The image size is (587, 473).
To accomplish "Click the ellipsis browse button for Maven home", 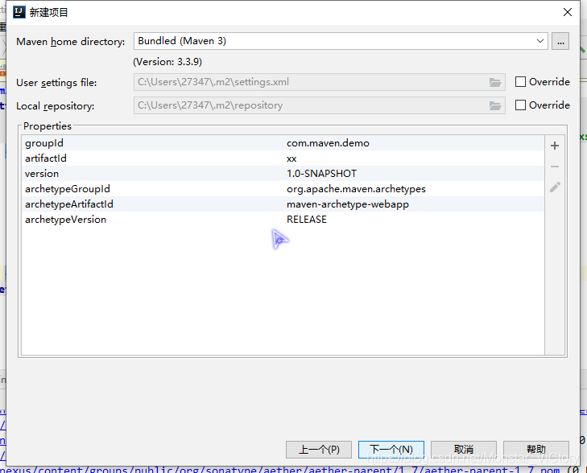I will 560,41.
